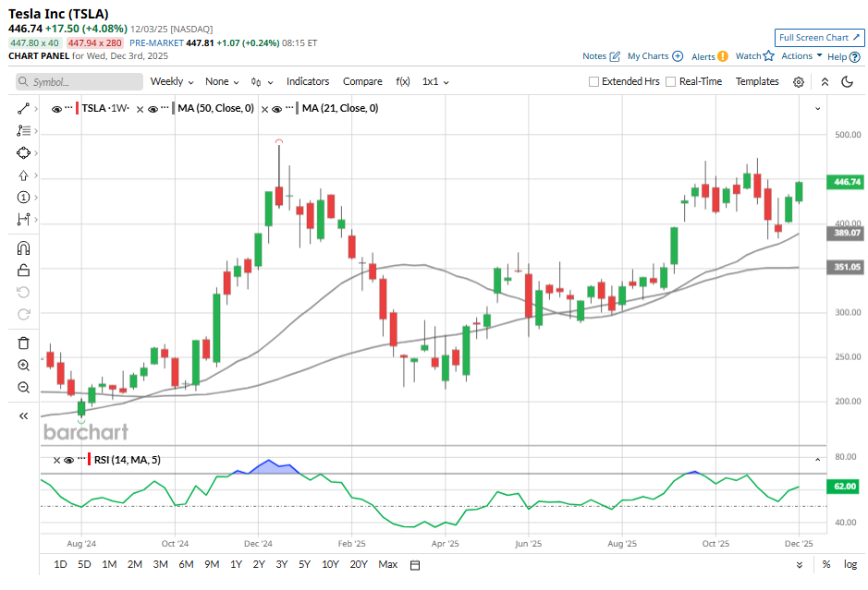Open the Help link

click(844, 56)
